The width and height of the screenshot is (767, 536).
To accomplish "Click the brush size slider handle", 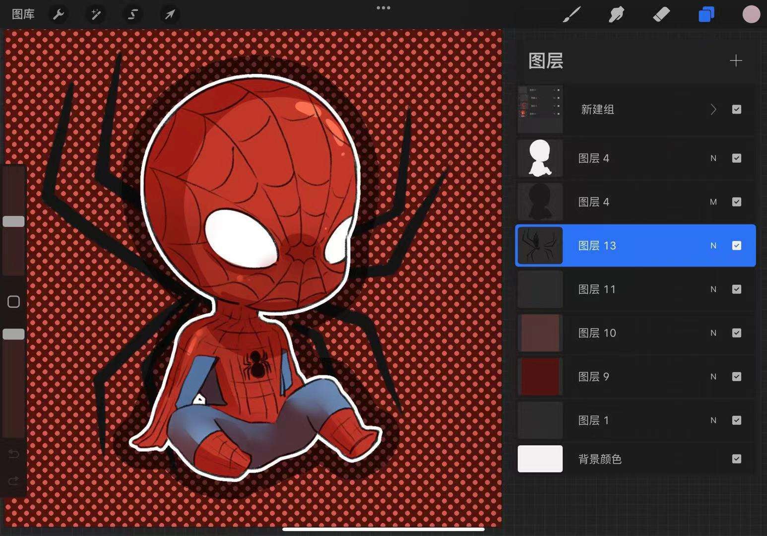I will 13,221.
